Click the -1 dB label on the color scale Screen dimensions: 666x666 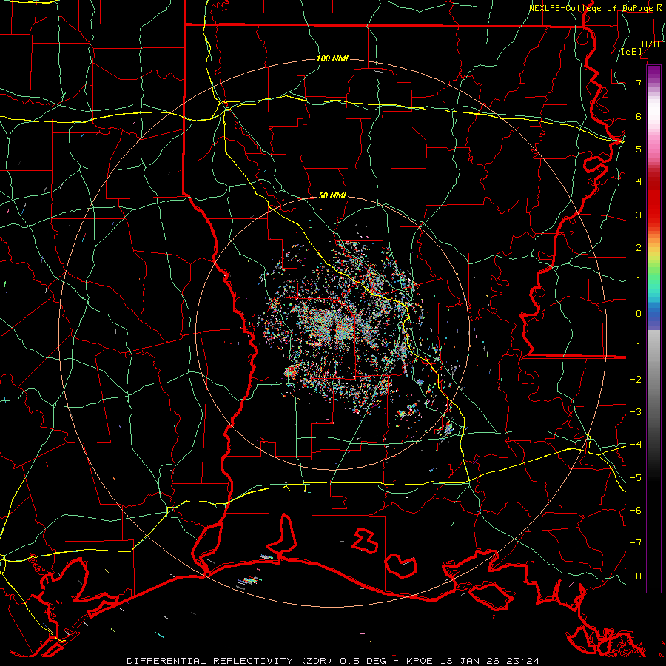pos(636,346)
